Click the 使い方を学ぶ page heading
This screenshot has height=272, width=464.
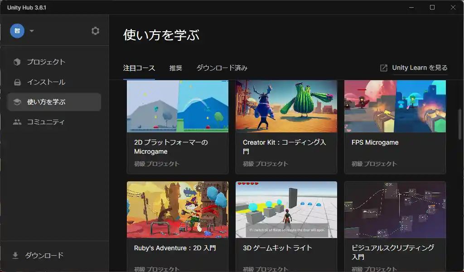161,35
